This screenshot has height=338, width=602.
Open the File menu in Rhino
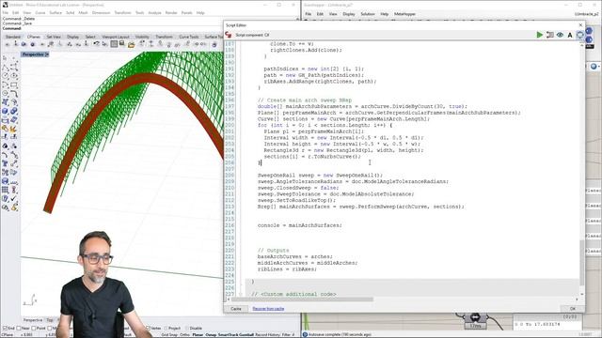pos(6,12)
